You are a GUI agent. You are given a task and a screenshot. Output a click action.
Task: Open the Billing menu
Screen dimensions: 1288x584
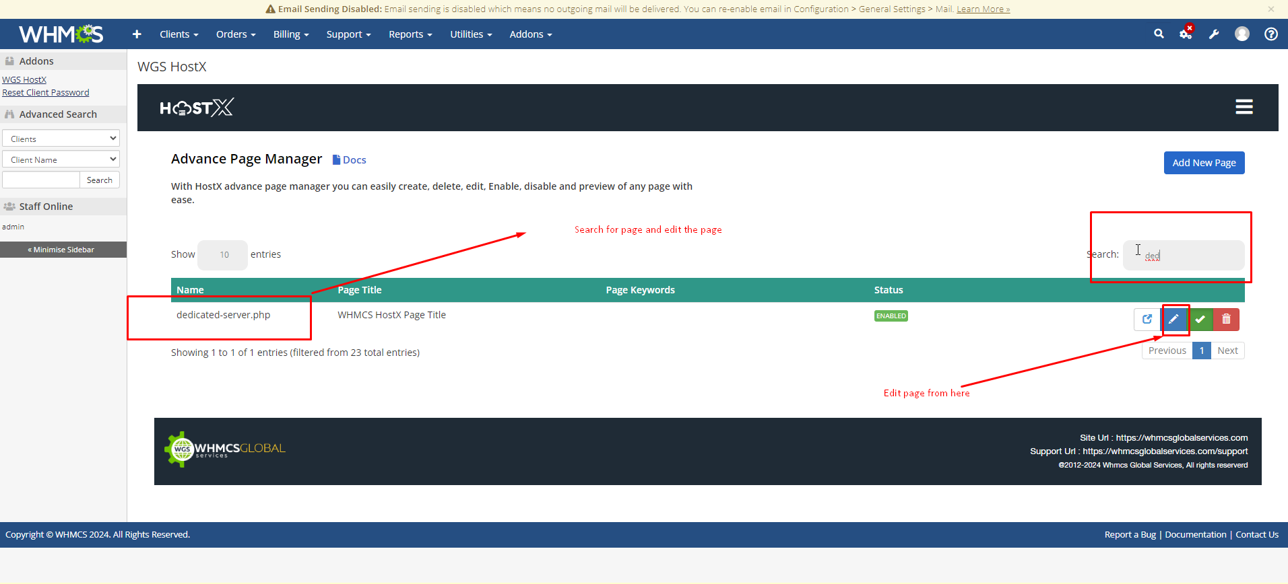[x=290, y=34]
